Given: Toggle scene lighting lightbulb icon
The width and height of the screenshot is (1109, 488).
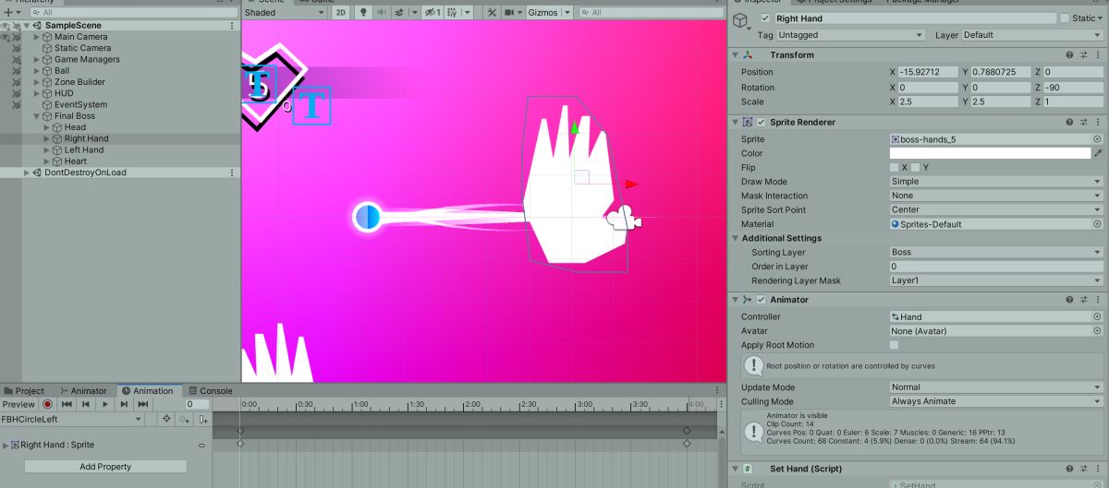Looking at the screenshot, I should pyautogui.click(x=363, y=13).
